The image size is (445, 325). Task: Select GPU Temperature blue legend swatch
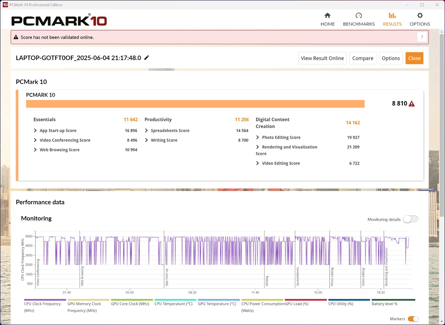click(x=219, y=300)
